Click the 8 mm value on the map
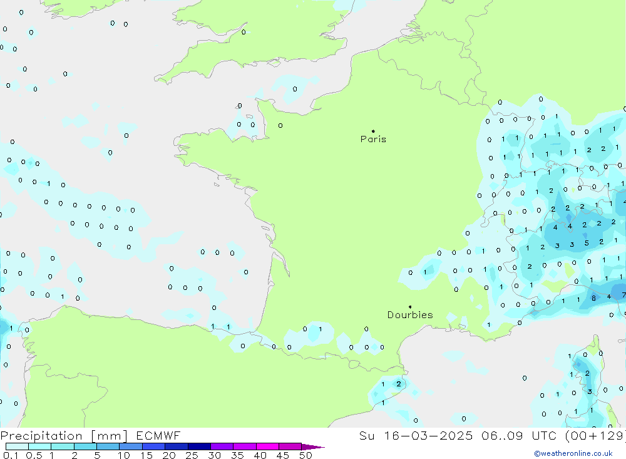Screen dimensions: 626x459 593,298
